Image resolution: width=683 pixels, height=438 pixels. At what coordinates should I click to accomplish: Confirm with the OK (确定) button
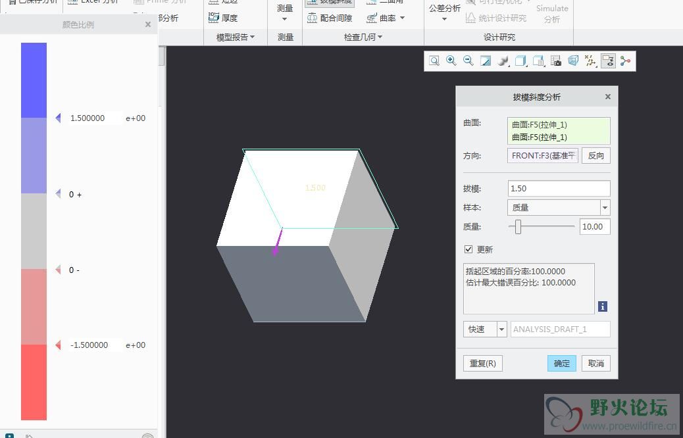pos(561,364)
